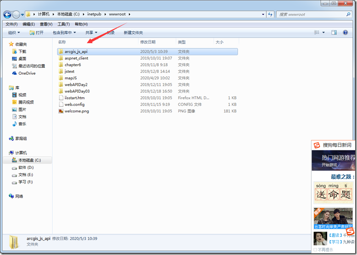
Task: Select the welcome.png image file
Action: click(147, 111)
